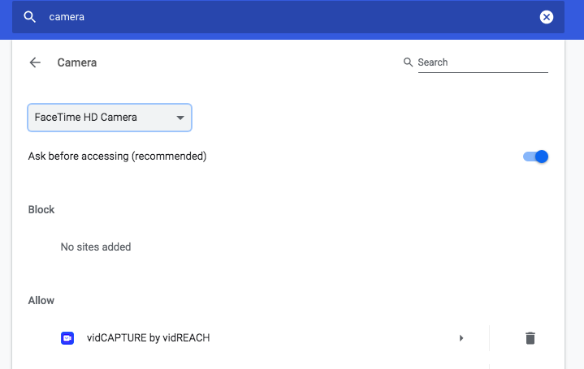Image resolution: width=584 pixels, height=369 pixels.
Task: Click the 'Block' section heading
Action: point(41,210)
